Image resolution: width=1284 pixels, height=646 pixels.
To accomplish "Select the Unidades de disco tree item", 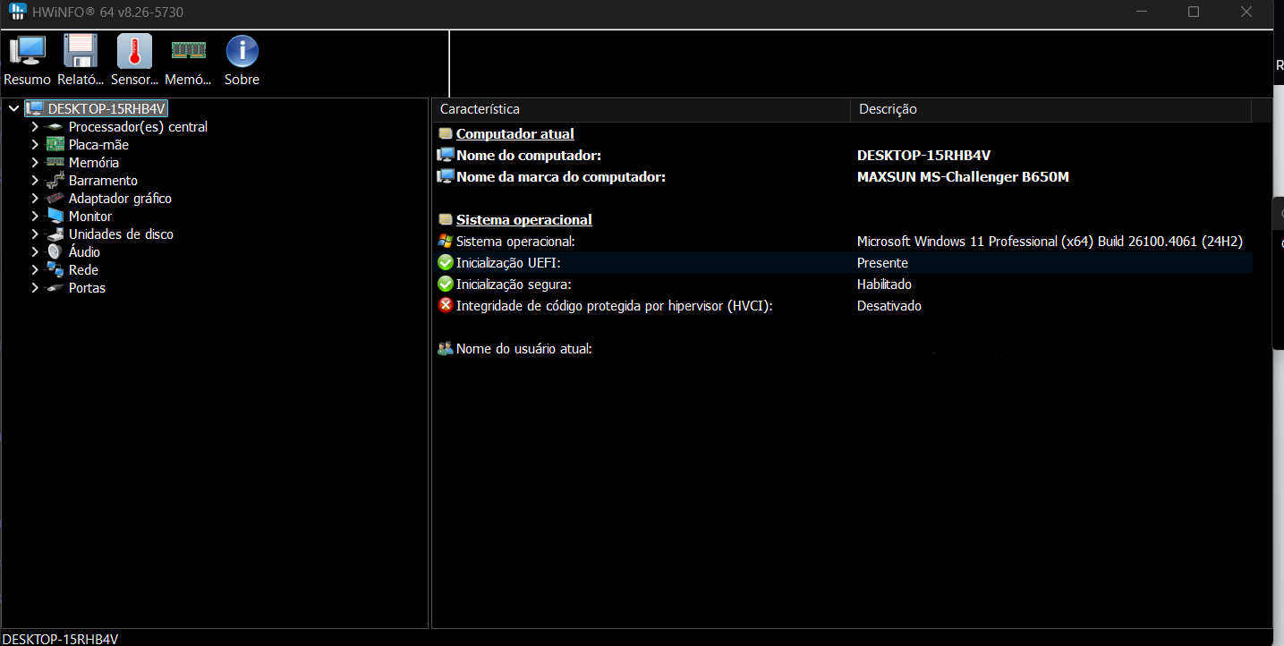I will click(121, 234).
